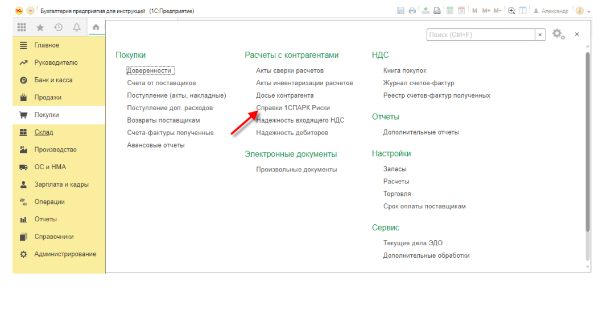Click the M+ memory add button
The width and height of the screenshot is (616, 319).
coord(486,11)
